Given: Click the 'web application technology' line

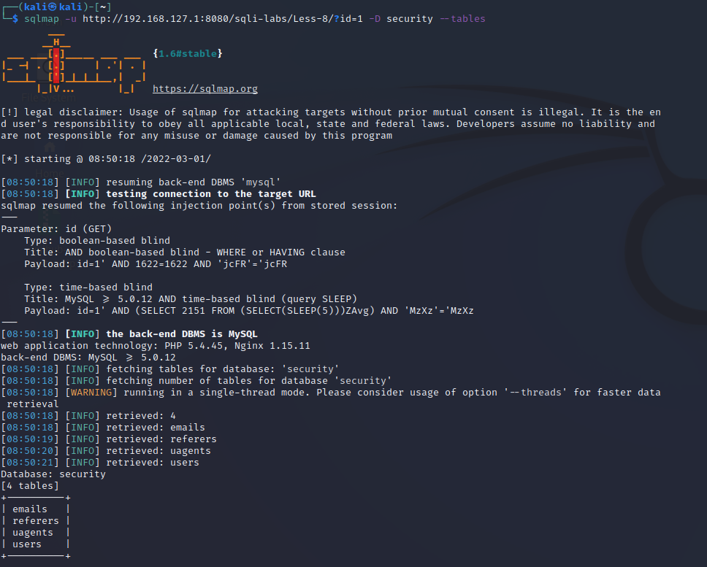Looking at the screenshot, I should (x=156, y=345).
